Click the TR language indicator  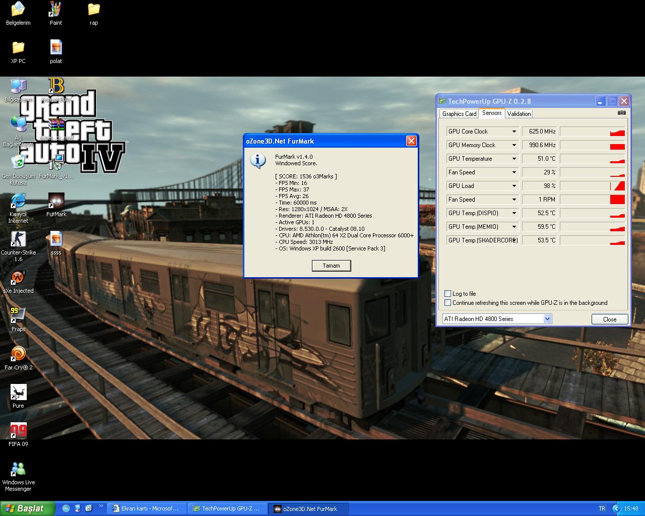click(x=602, y=508)
